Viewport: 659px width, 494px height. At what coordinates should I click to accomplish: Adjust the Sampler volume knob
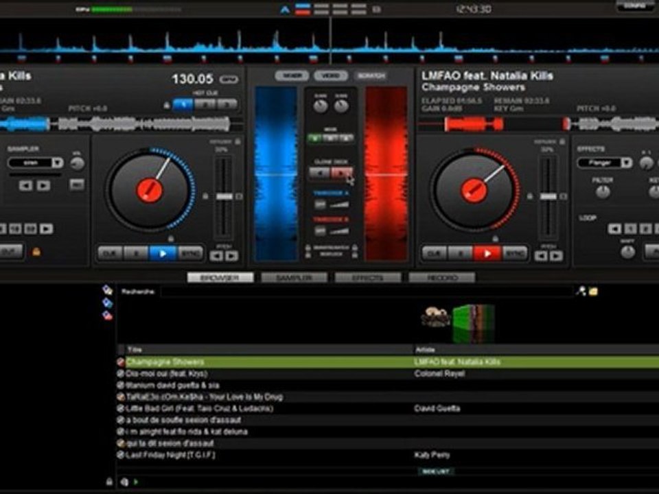(78, 163)
